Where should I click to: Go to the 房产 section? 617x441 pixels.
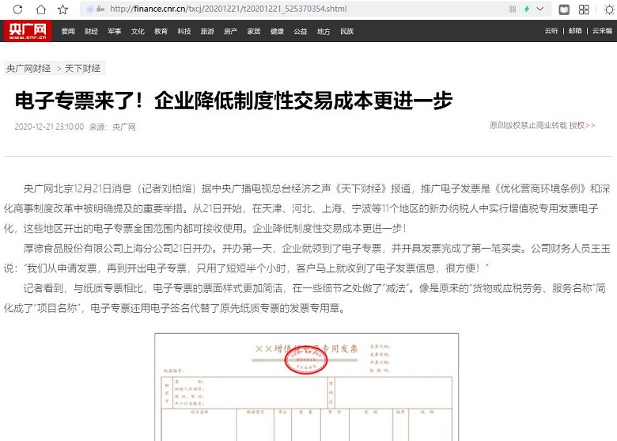(x=230, y=32)
